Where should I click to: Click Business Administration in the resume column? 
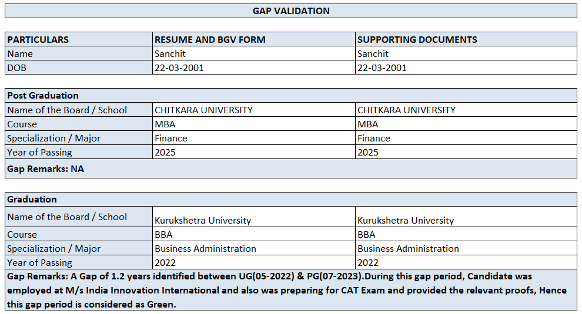[x=205, y=249]
